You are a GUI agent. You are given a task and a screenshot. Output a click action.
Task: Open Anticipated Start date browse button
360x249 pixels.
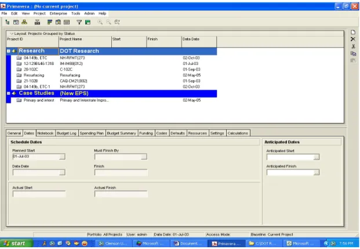[x=317, y=157]
